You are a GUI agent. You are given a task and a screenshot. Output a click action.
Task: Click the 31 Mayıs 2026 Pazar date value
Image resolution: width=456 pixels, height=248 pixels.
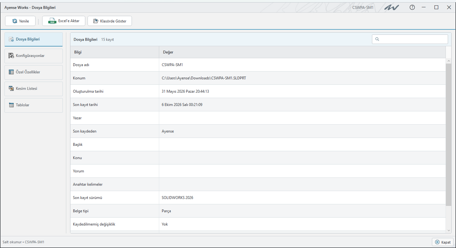[x=185, y=91]
